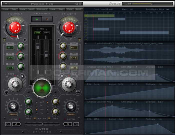175x135 pixels.
Task: Open EG Shape Lin menu for Pos A envelope
Action: coord(160,84)
